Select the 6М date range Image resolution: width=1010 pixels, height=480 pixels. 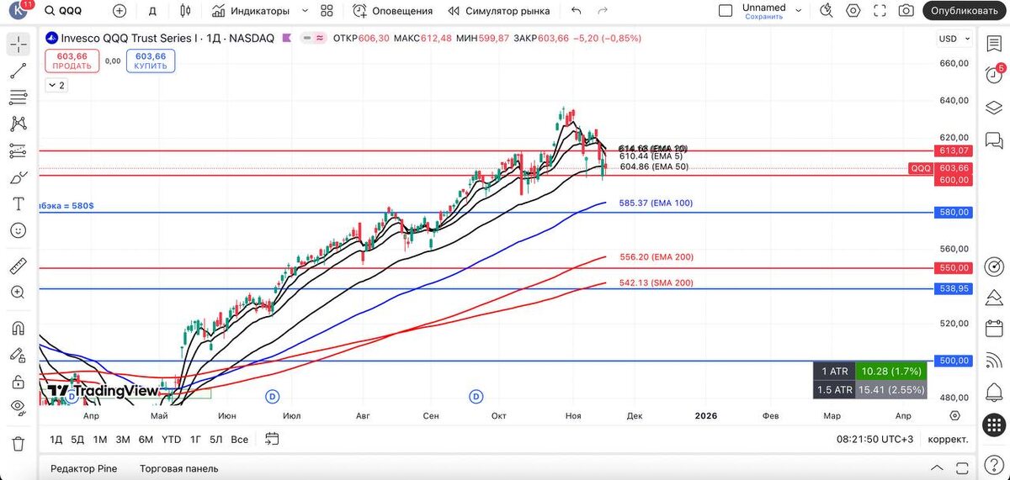point(146,439)
